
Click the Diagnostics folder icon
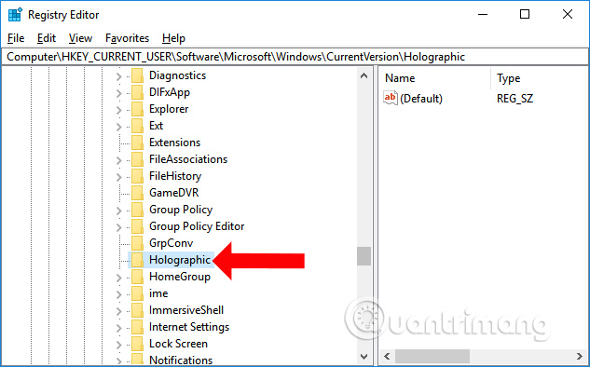tap(137, 75)
